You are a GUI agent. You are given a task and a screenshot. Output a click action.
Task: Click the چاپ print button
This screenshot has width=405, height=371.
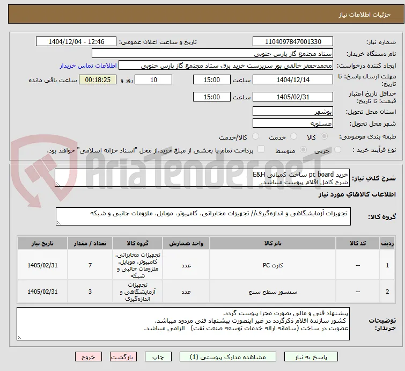[x=158, y=357]
